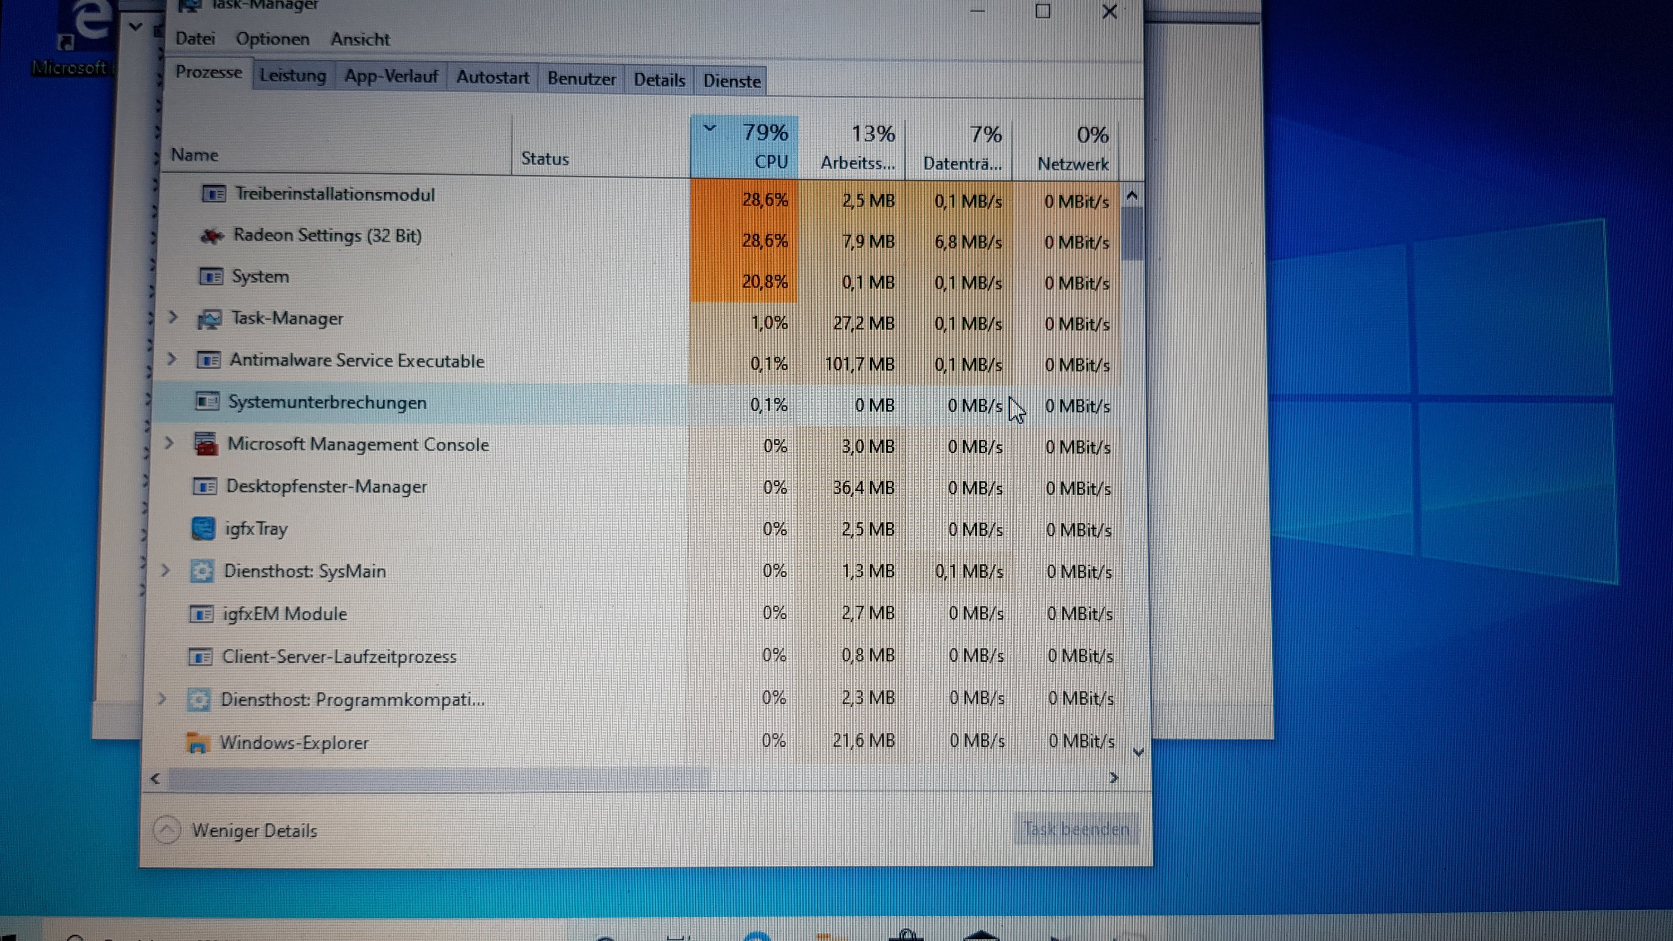Click the Microsoft Management Console icon

[x=207, y=444]
